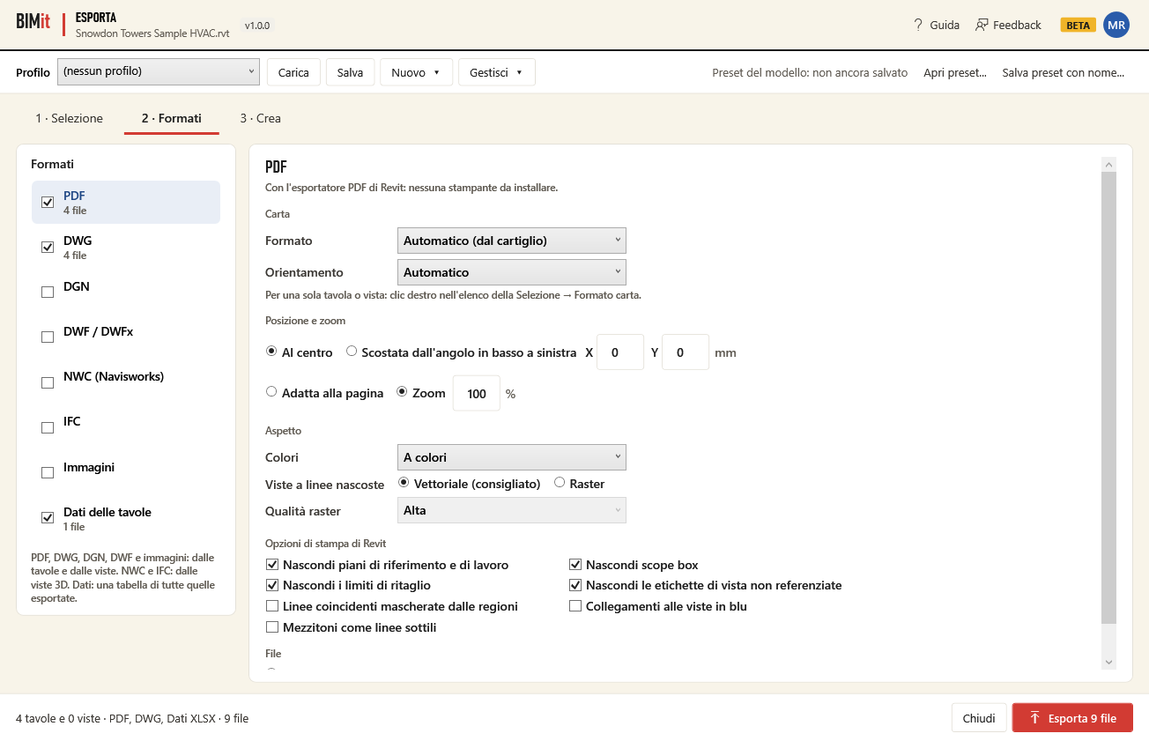Select the 2 · Formati tab
The height and width of the screenshot is (741, 1149).
tap(171, 118)
